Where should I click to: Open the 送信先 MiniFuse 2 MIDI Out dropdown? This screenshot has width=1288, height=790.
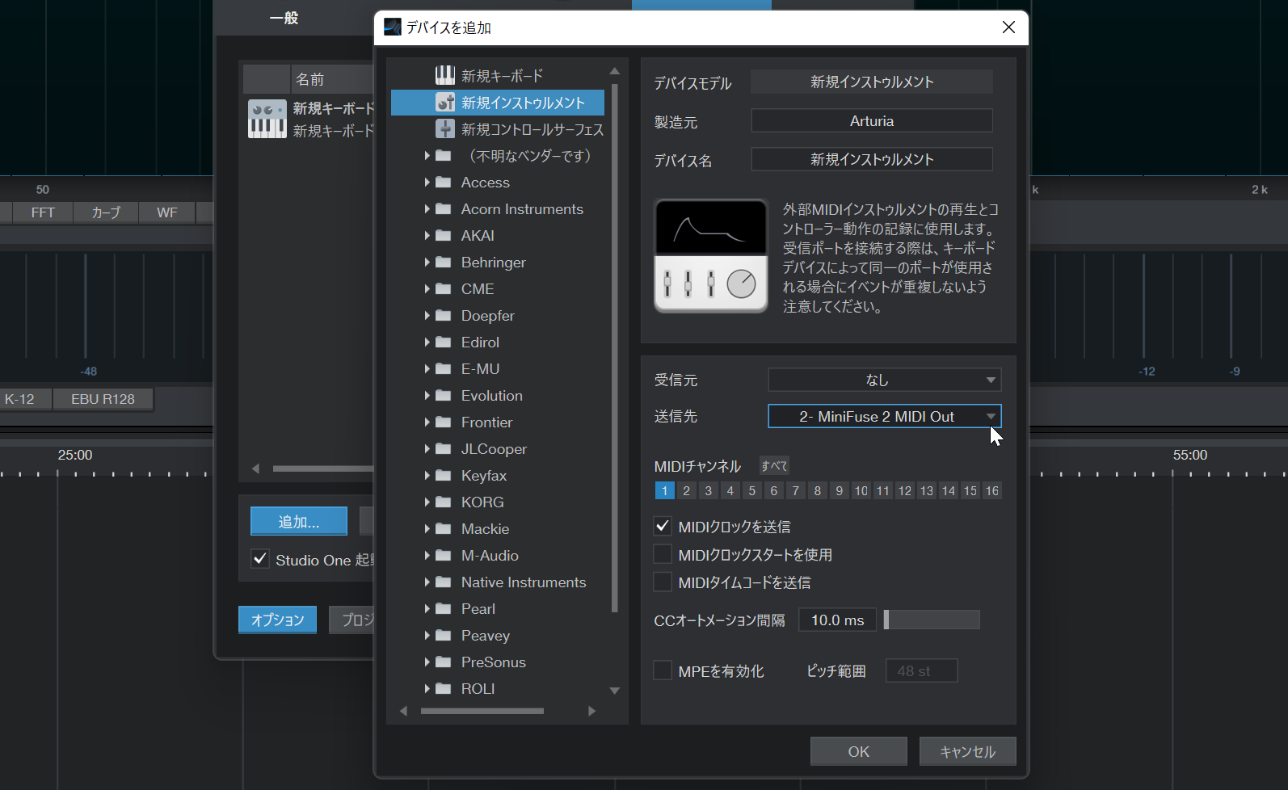(x=885, y=416)
